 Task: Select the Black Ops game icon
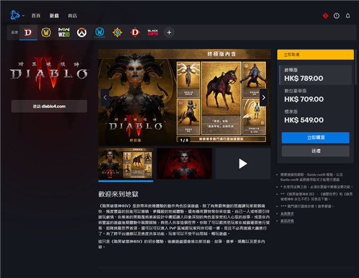pyautogui.click(x=153, y=32)
